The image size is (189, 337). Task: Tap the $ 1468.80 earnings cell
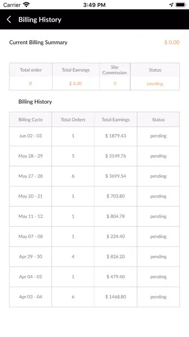pos(116,297)
